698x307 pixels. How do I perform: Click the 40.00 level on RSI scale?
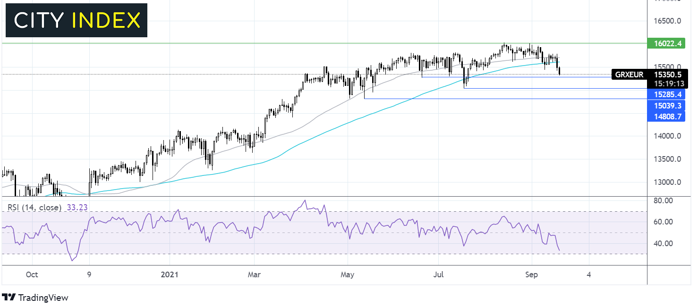(x=661, y=243)
